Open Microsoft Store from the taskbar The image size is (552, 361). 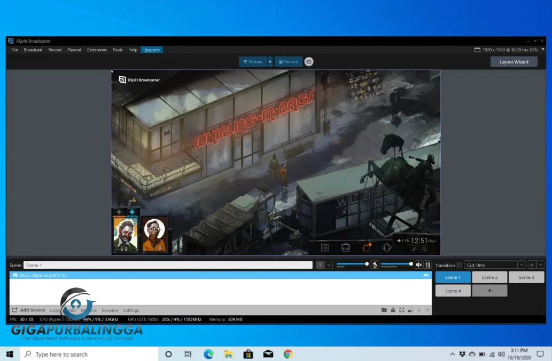click(248, 354)
